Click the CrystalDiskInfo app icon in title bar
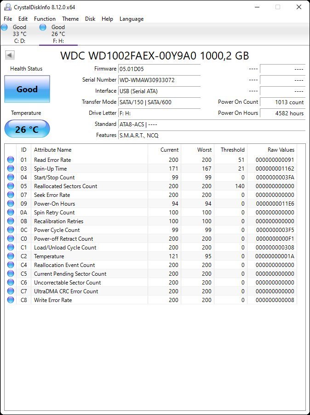The height and width of the screenshot is (415, 310). [x=7, y=7]
